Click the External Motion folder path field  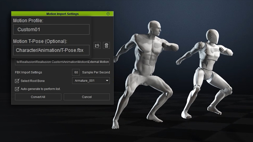[63, 62]
